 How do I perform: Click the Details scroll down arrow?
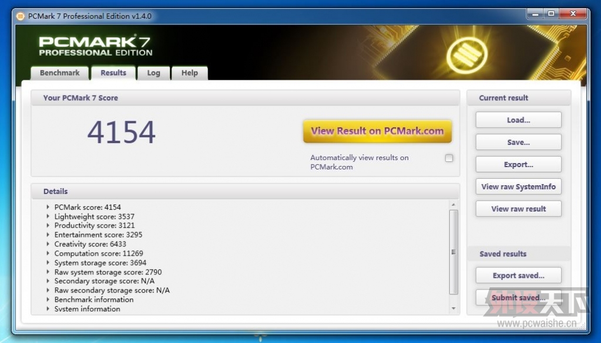(454, 308)
